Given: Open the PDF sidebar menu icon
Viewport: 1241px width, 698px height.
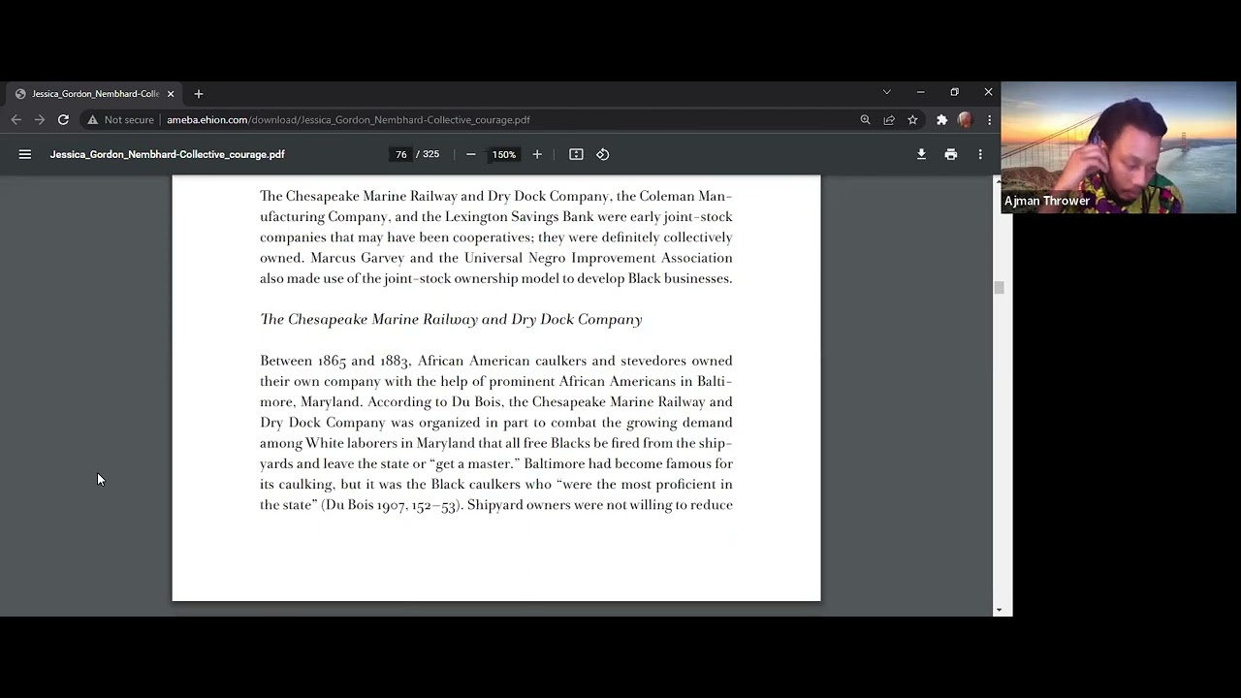Looking at the screenshot, I should (25, 154).
